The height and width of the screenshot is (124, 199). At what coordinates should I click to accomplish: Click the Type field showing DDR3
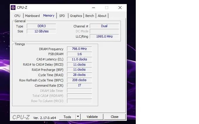(x=41, y=26)
